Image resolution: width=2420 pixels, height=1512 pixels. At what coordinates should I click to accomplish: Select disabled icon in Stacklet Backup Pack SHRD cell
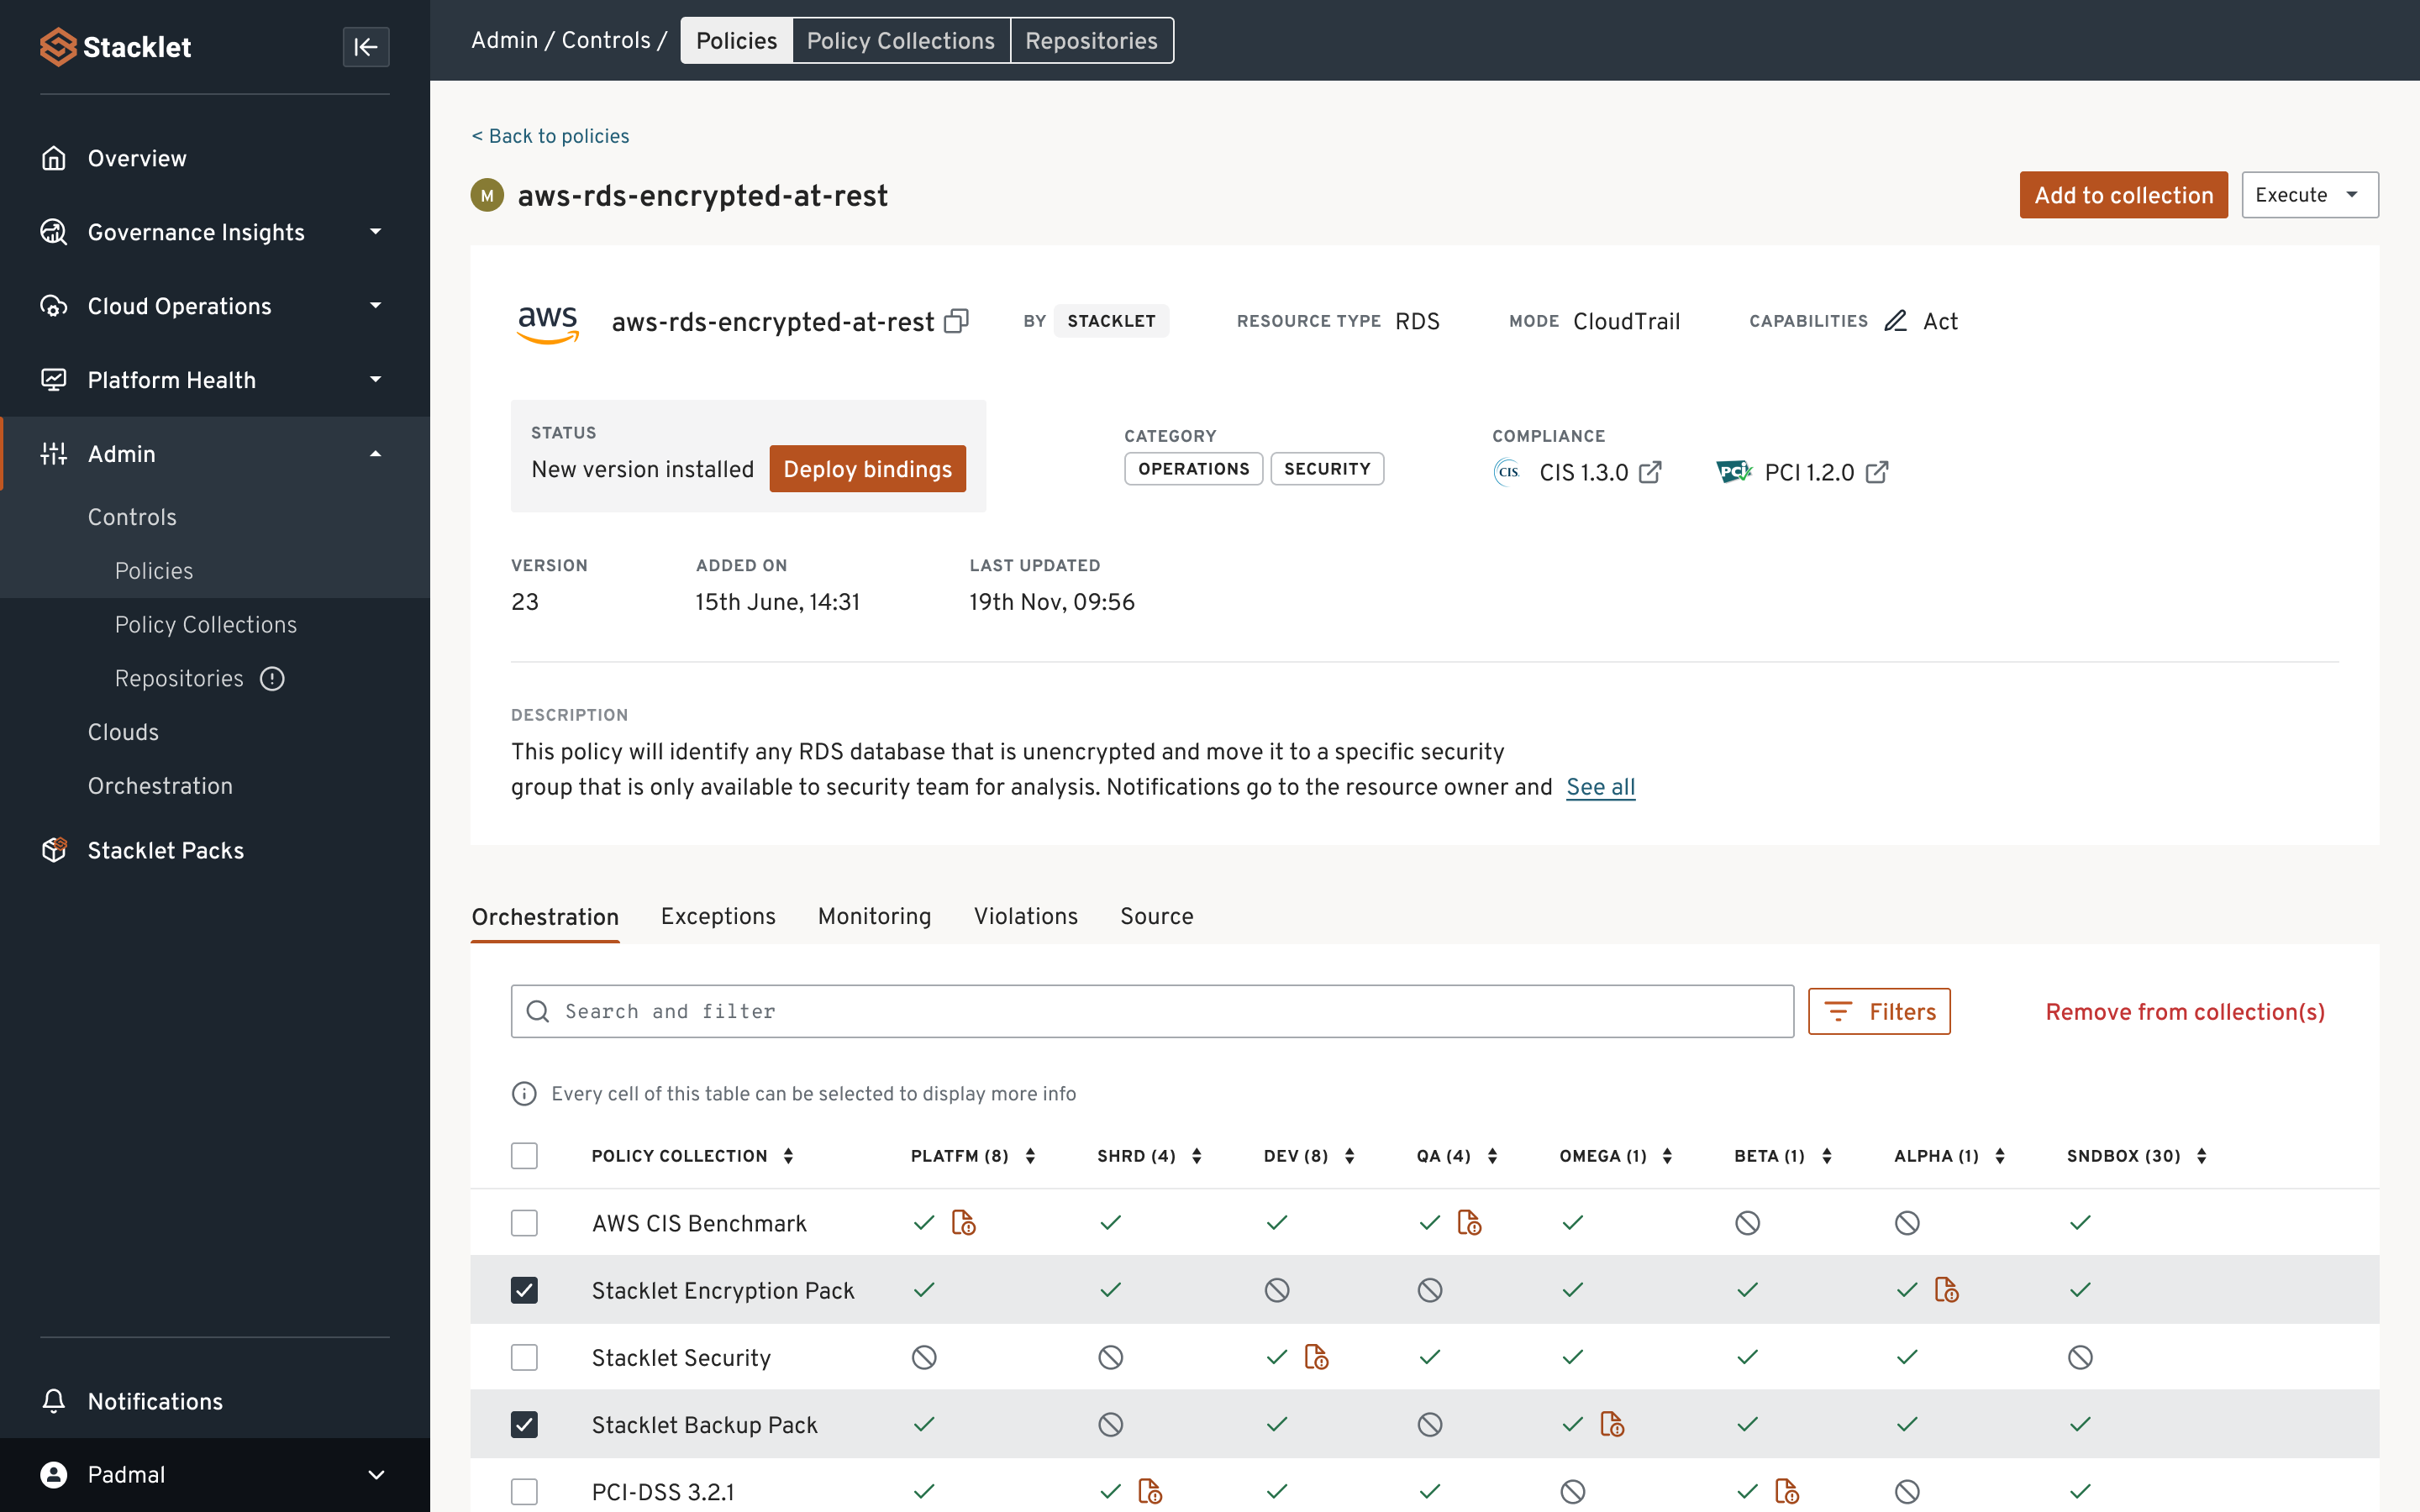[x=1111, y=1424]
